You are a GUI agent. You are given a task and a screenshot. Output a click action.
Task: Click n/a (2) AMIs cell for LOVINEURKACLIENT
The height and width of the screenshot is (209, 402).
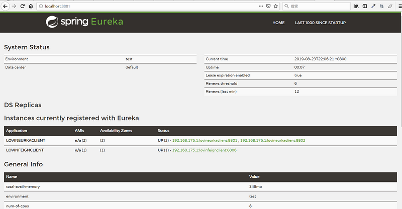point(80,140)
